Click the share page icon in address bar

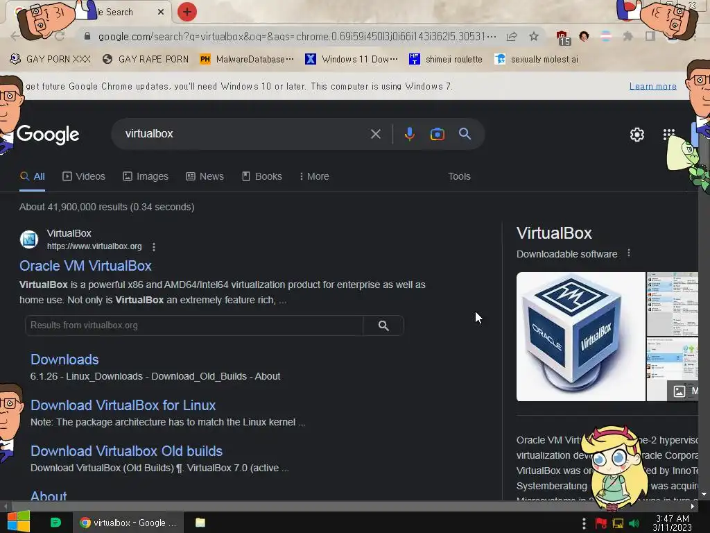(x=512, y=37)
